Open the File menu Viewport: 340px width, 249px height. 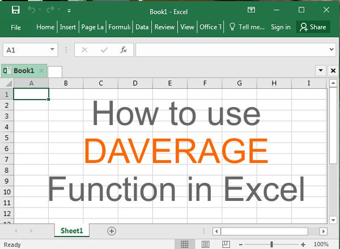(16, 27)
